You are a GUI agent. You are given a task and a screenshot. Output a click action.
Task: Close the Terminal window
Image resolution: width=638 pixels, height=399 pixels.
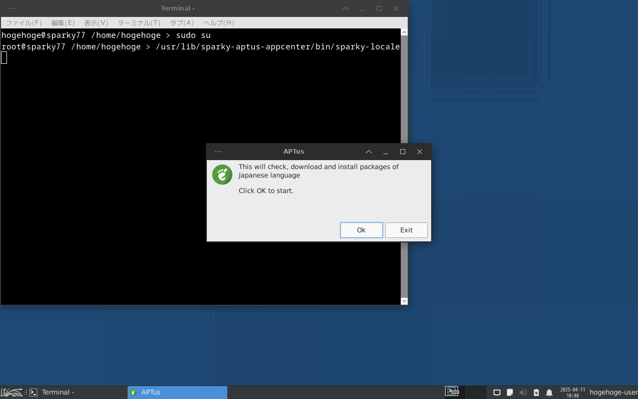tap(396, 8)
